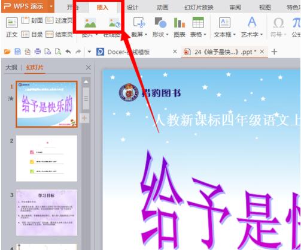Click the export to PDF icon

[28, 52]
